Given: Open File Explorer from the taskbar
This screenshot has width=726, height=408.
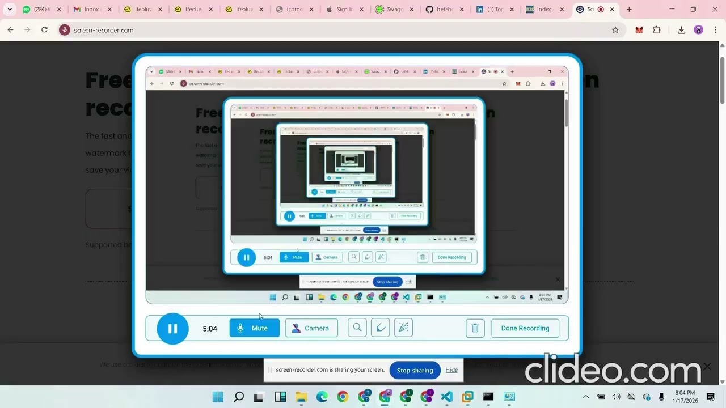Looking at the screenshot, I should [301, 397].
